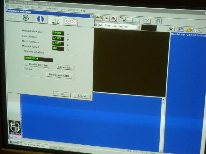Open the blue information tab
This screenshot has height=154, width=206.
pos(41,19)
